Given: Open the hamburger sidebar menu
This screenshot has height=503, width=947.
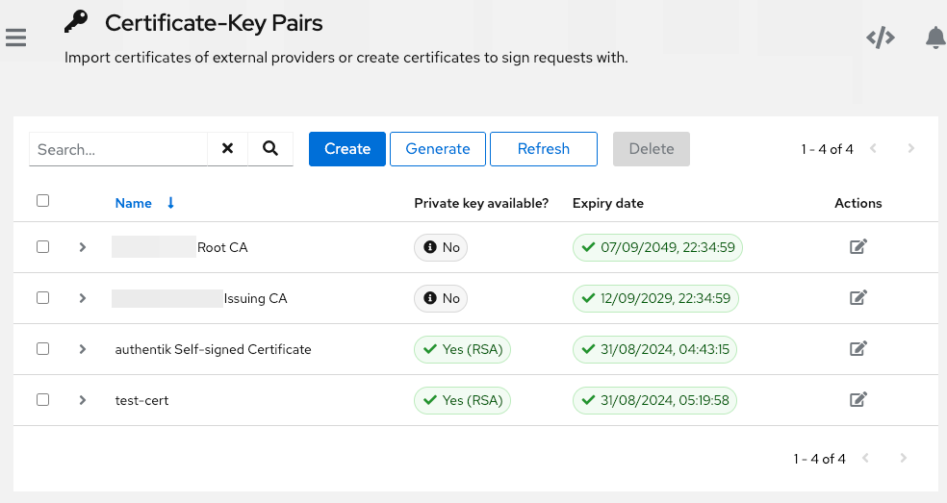Looking at the screenshot, I should [x=15, y=38].
